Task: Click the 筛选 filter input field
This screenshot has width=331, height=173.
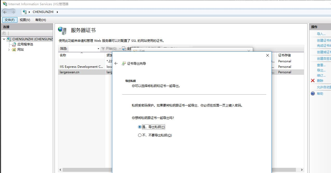Action: point(82,49)
